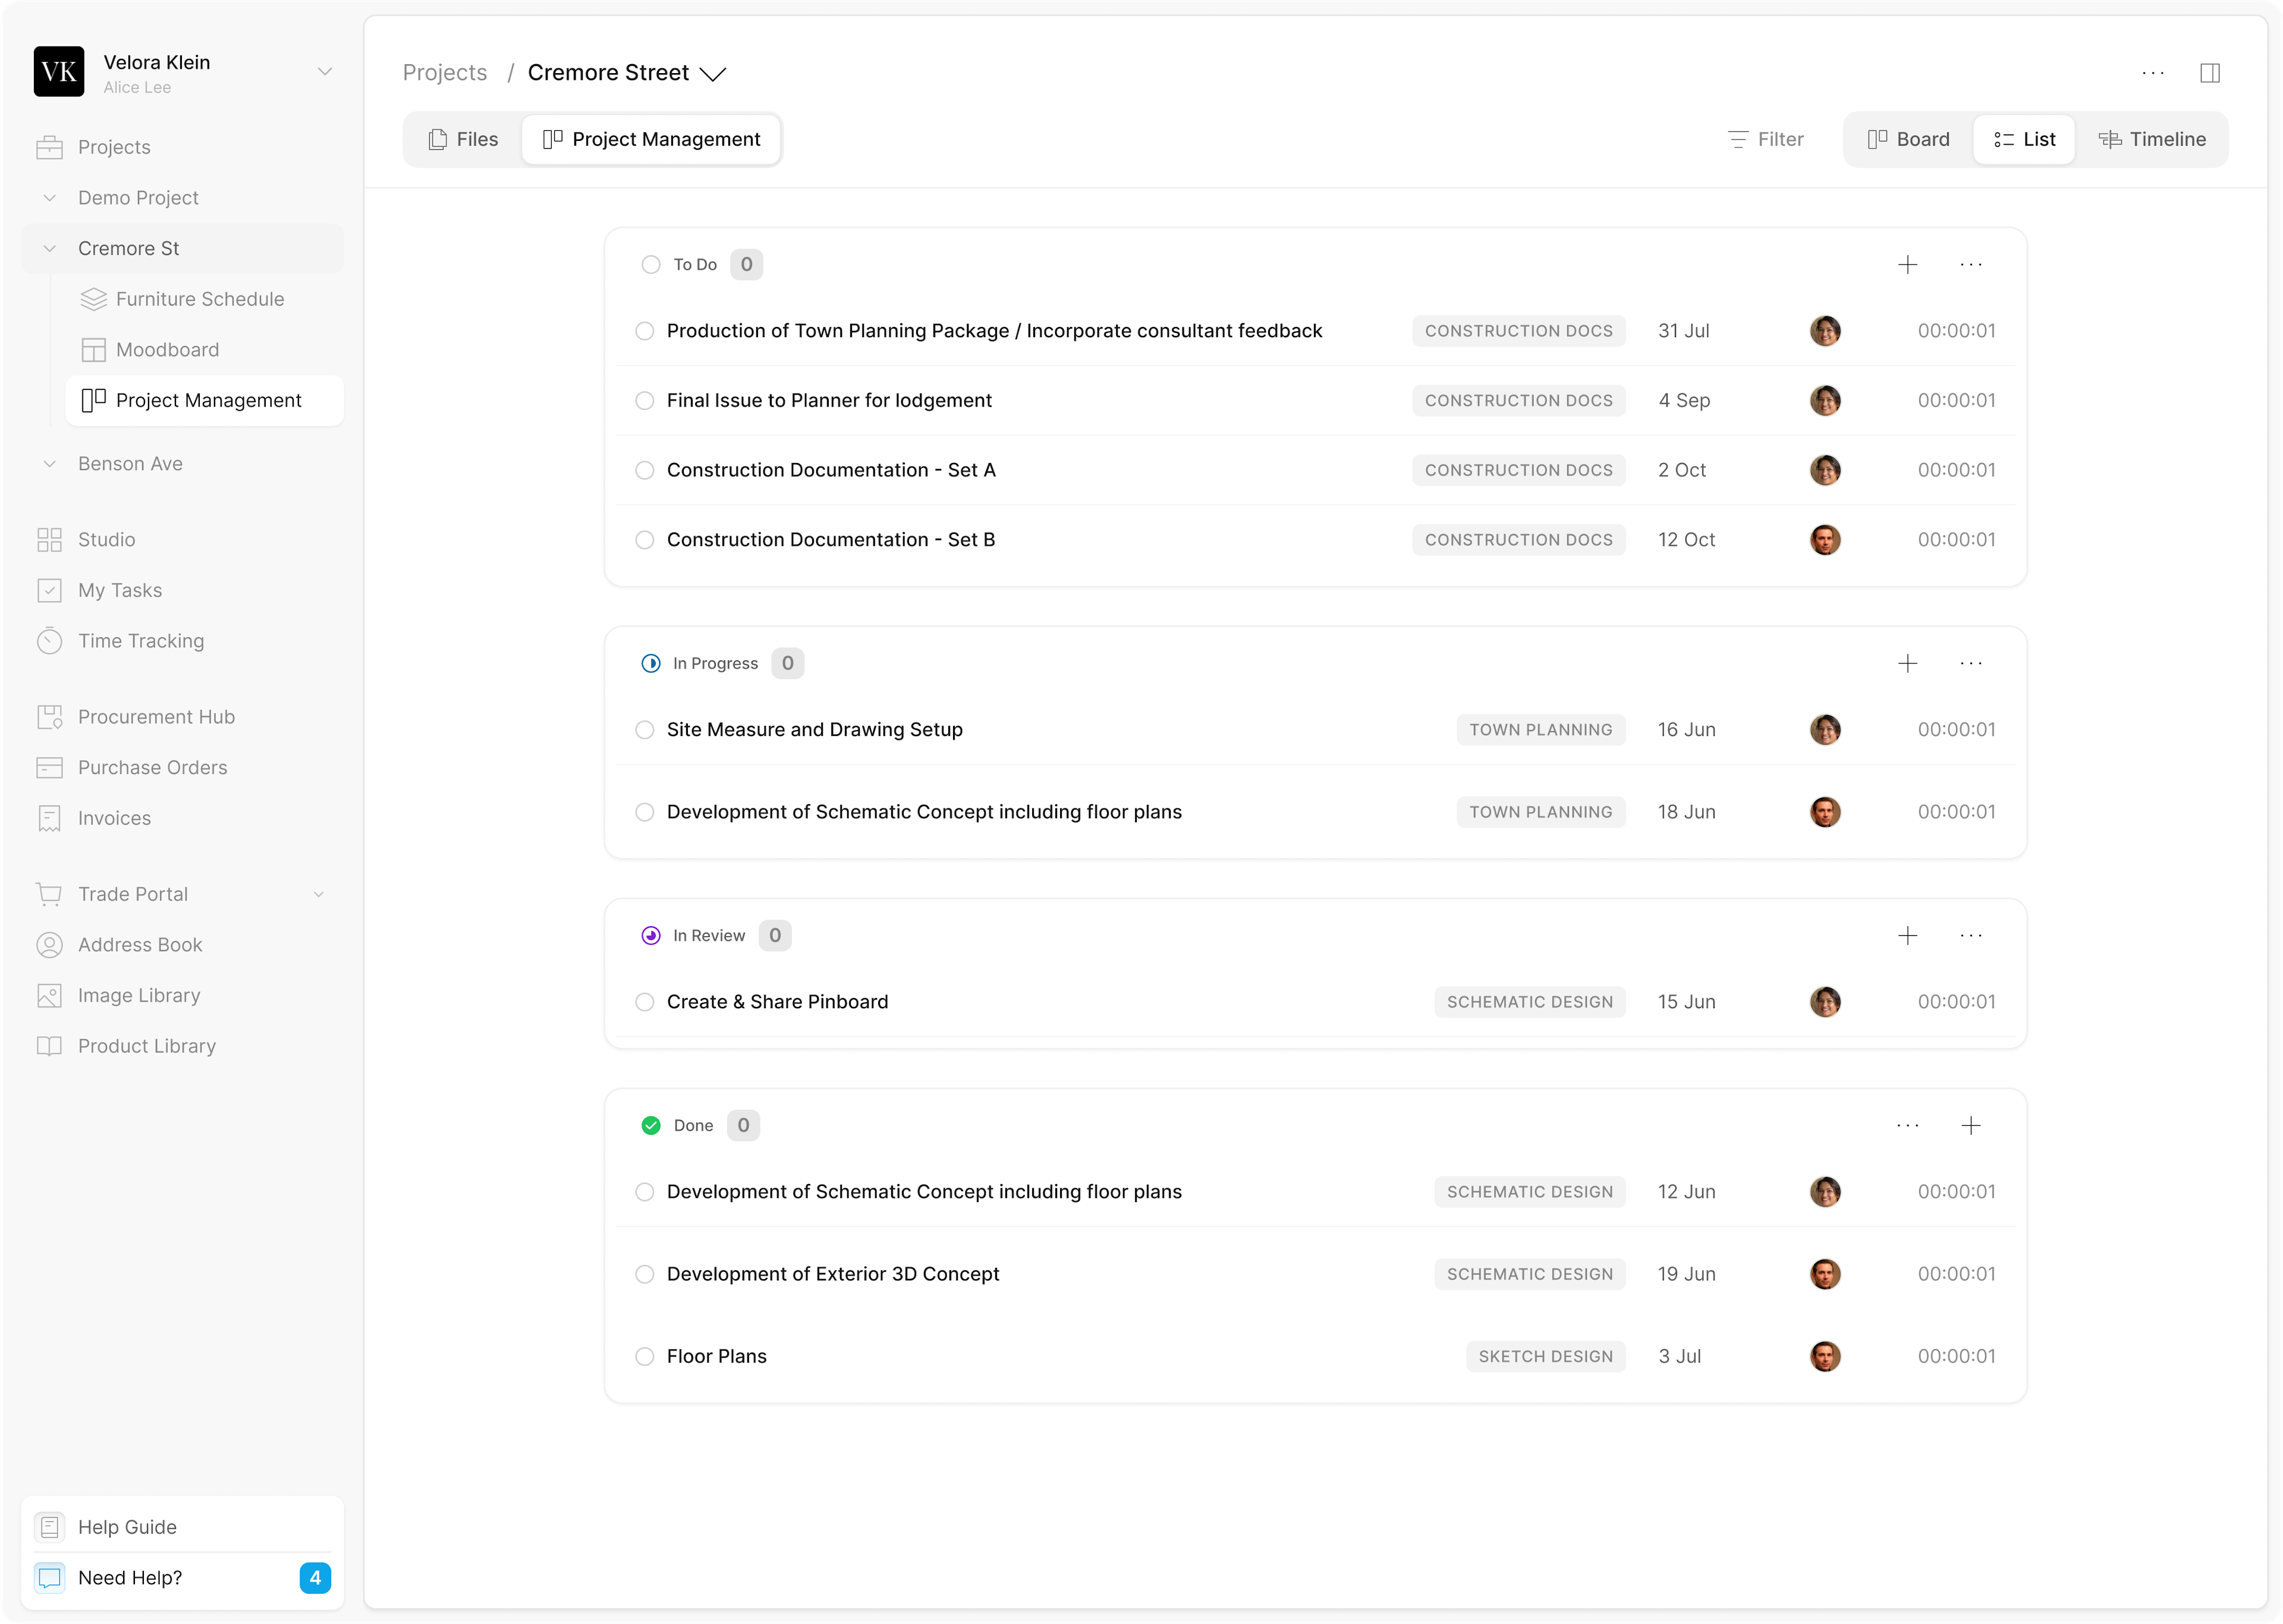Tick Site Measure and Drawing Setup
The height and width of the screenshot is (1624, 2283).
coord(644,729)
